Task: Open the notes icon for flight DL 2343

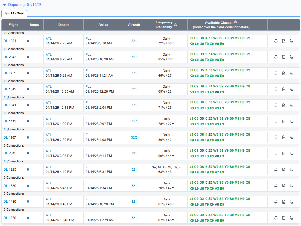Action: click(x=283, y=57)
